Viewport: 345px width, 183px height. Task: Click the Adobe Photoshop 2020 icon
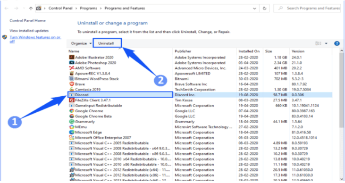(72, 63)
